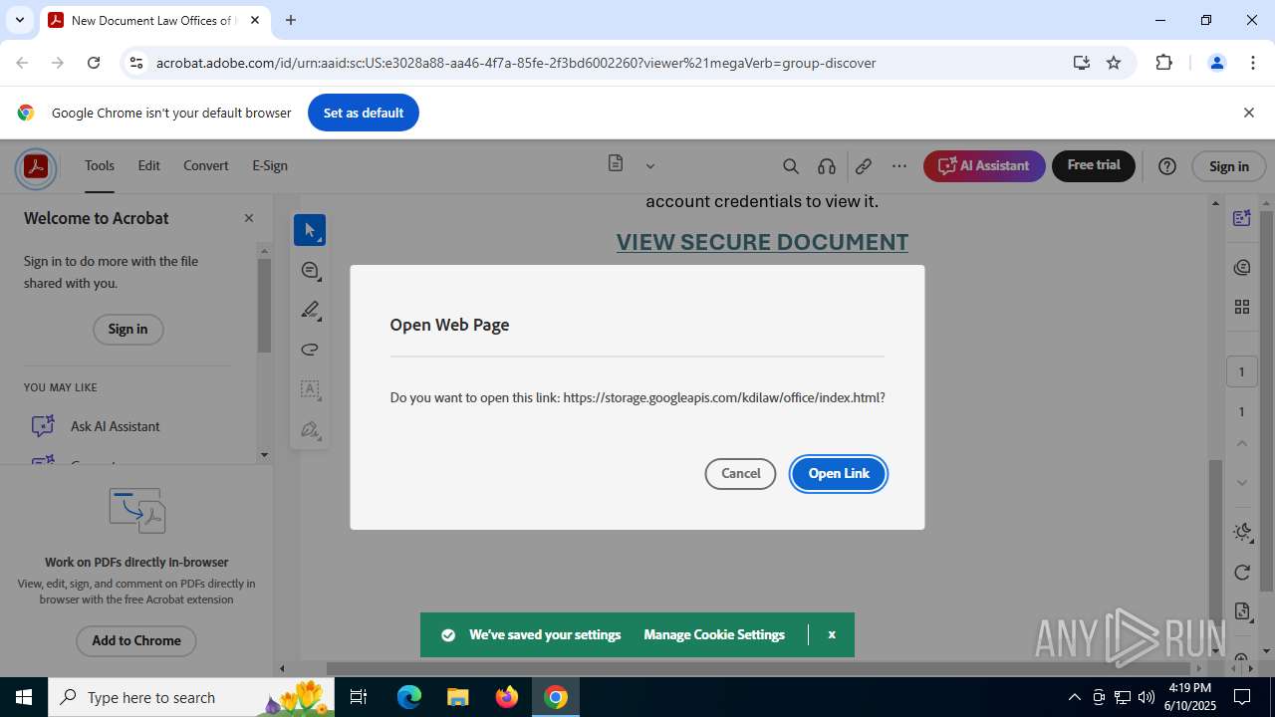
Task: Open a new browser tab
Action: tap(291, 20)
